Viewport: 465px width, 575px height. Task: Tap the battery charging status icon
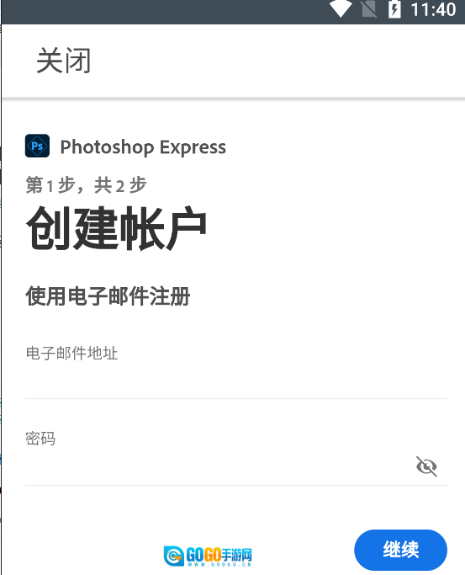click(x=394, y=9)
